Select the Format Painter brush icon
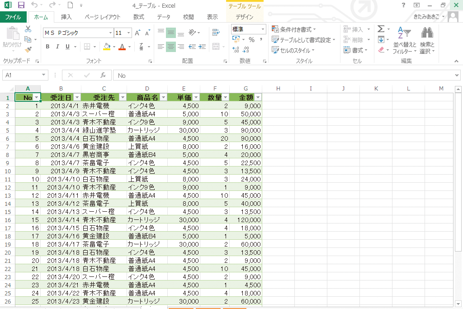 (x=28, y=50)
